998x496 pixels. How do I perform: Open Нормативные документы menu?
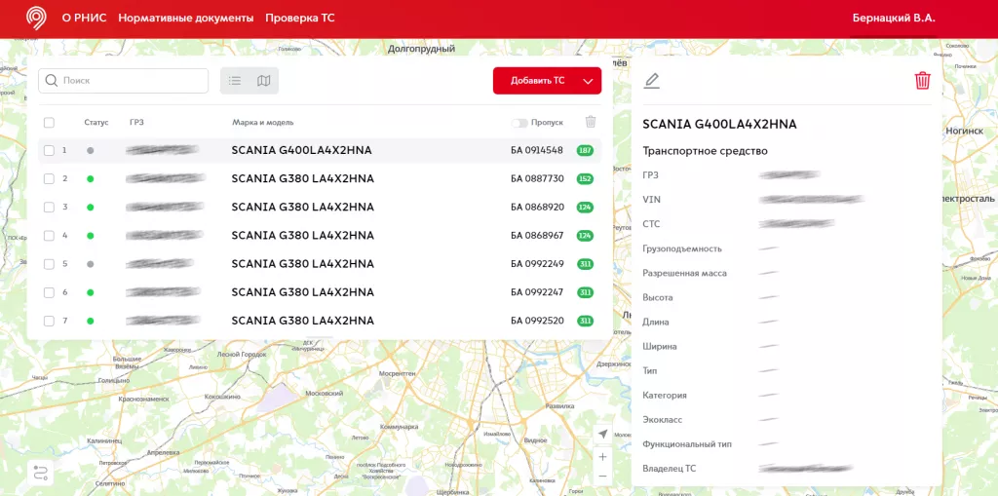[186, 18]
